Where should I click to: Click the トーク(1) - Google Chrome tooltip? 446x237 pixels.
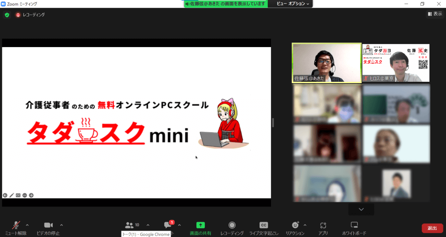point(146,234)
